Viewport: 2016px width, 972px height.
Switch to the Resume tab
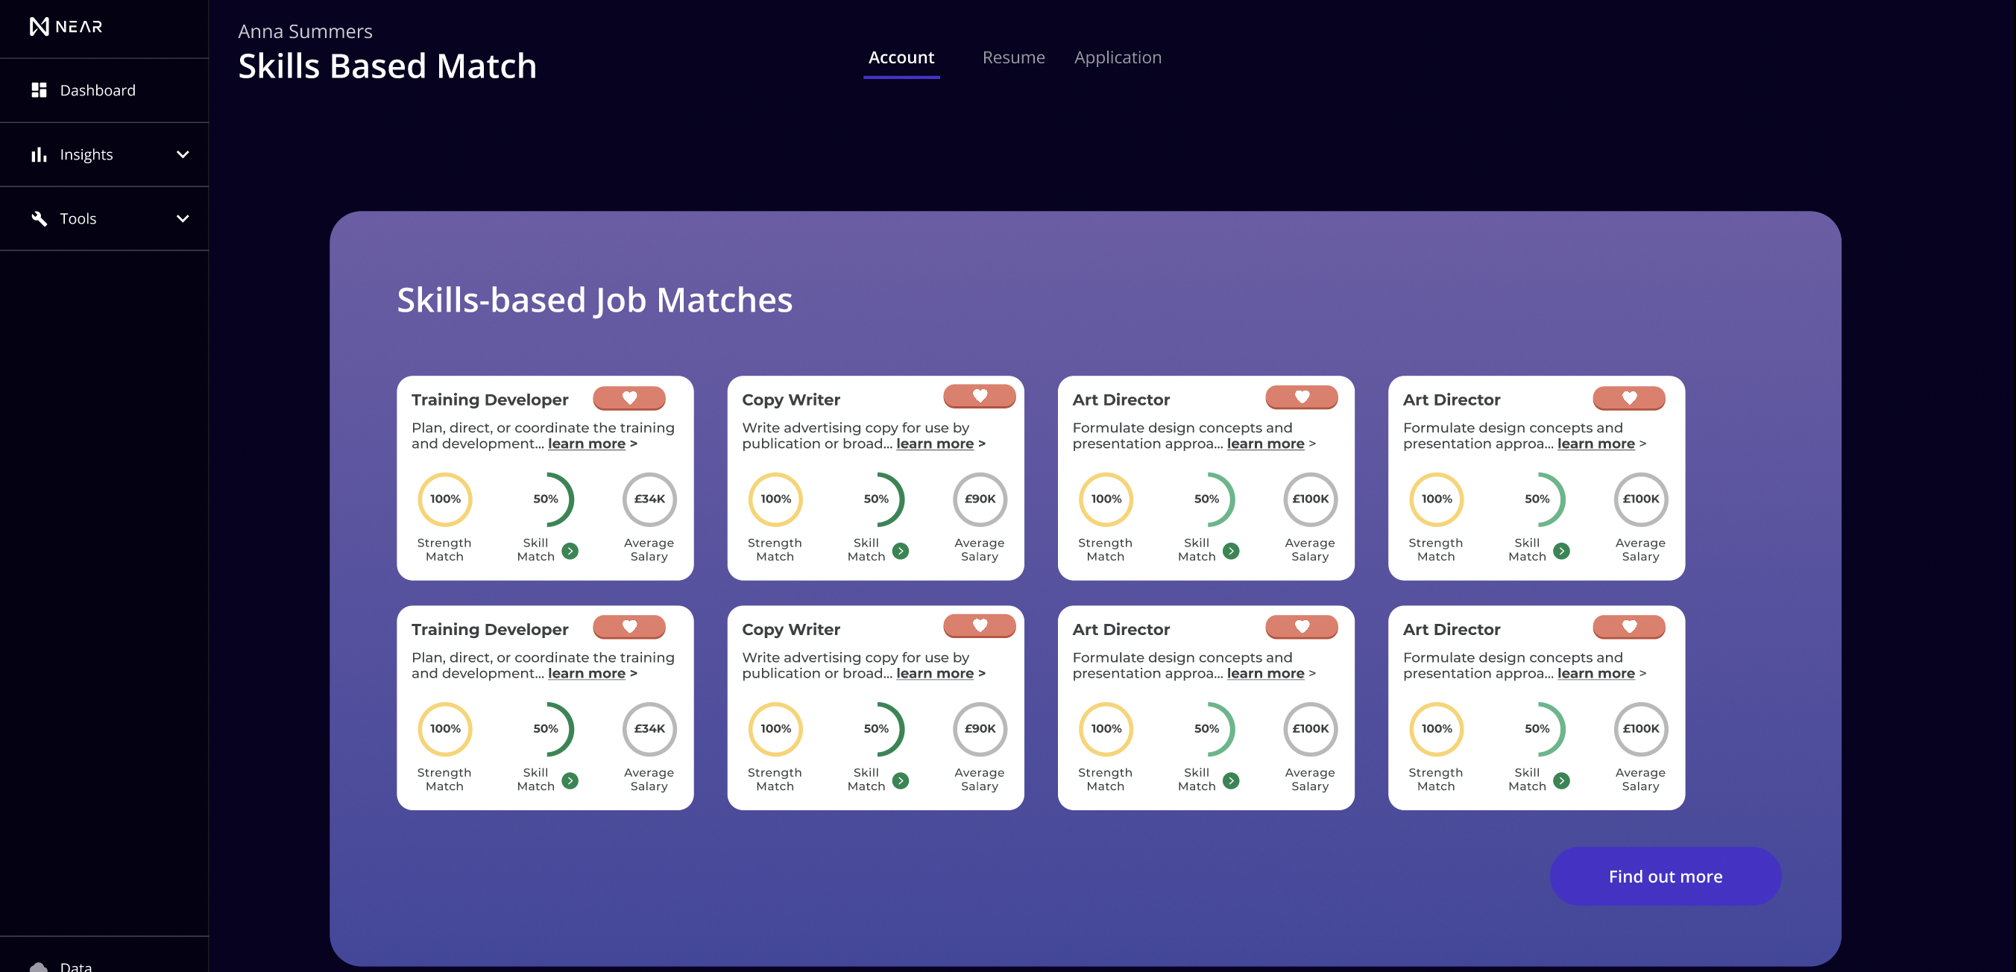(x=1012, y=57)
